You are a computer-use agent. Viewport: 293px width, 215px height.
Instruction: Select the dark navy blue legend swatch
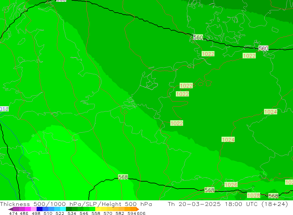(40, 209)
